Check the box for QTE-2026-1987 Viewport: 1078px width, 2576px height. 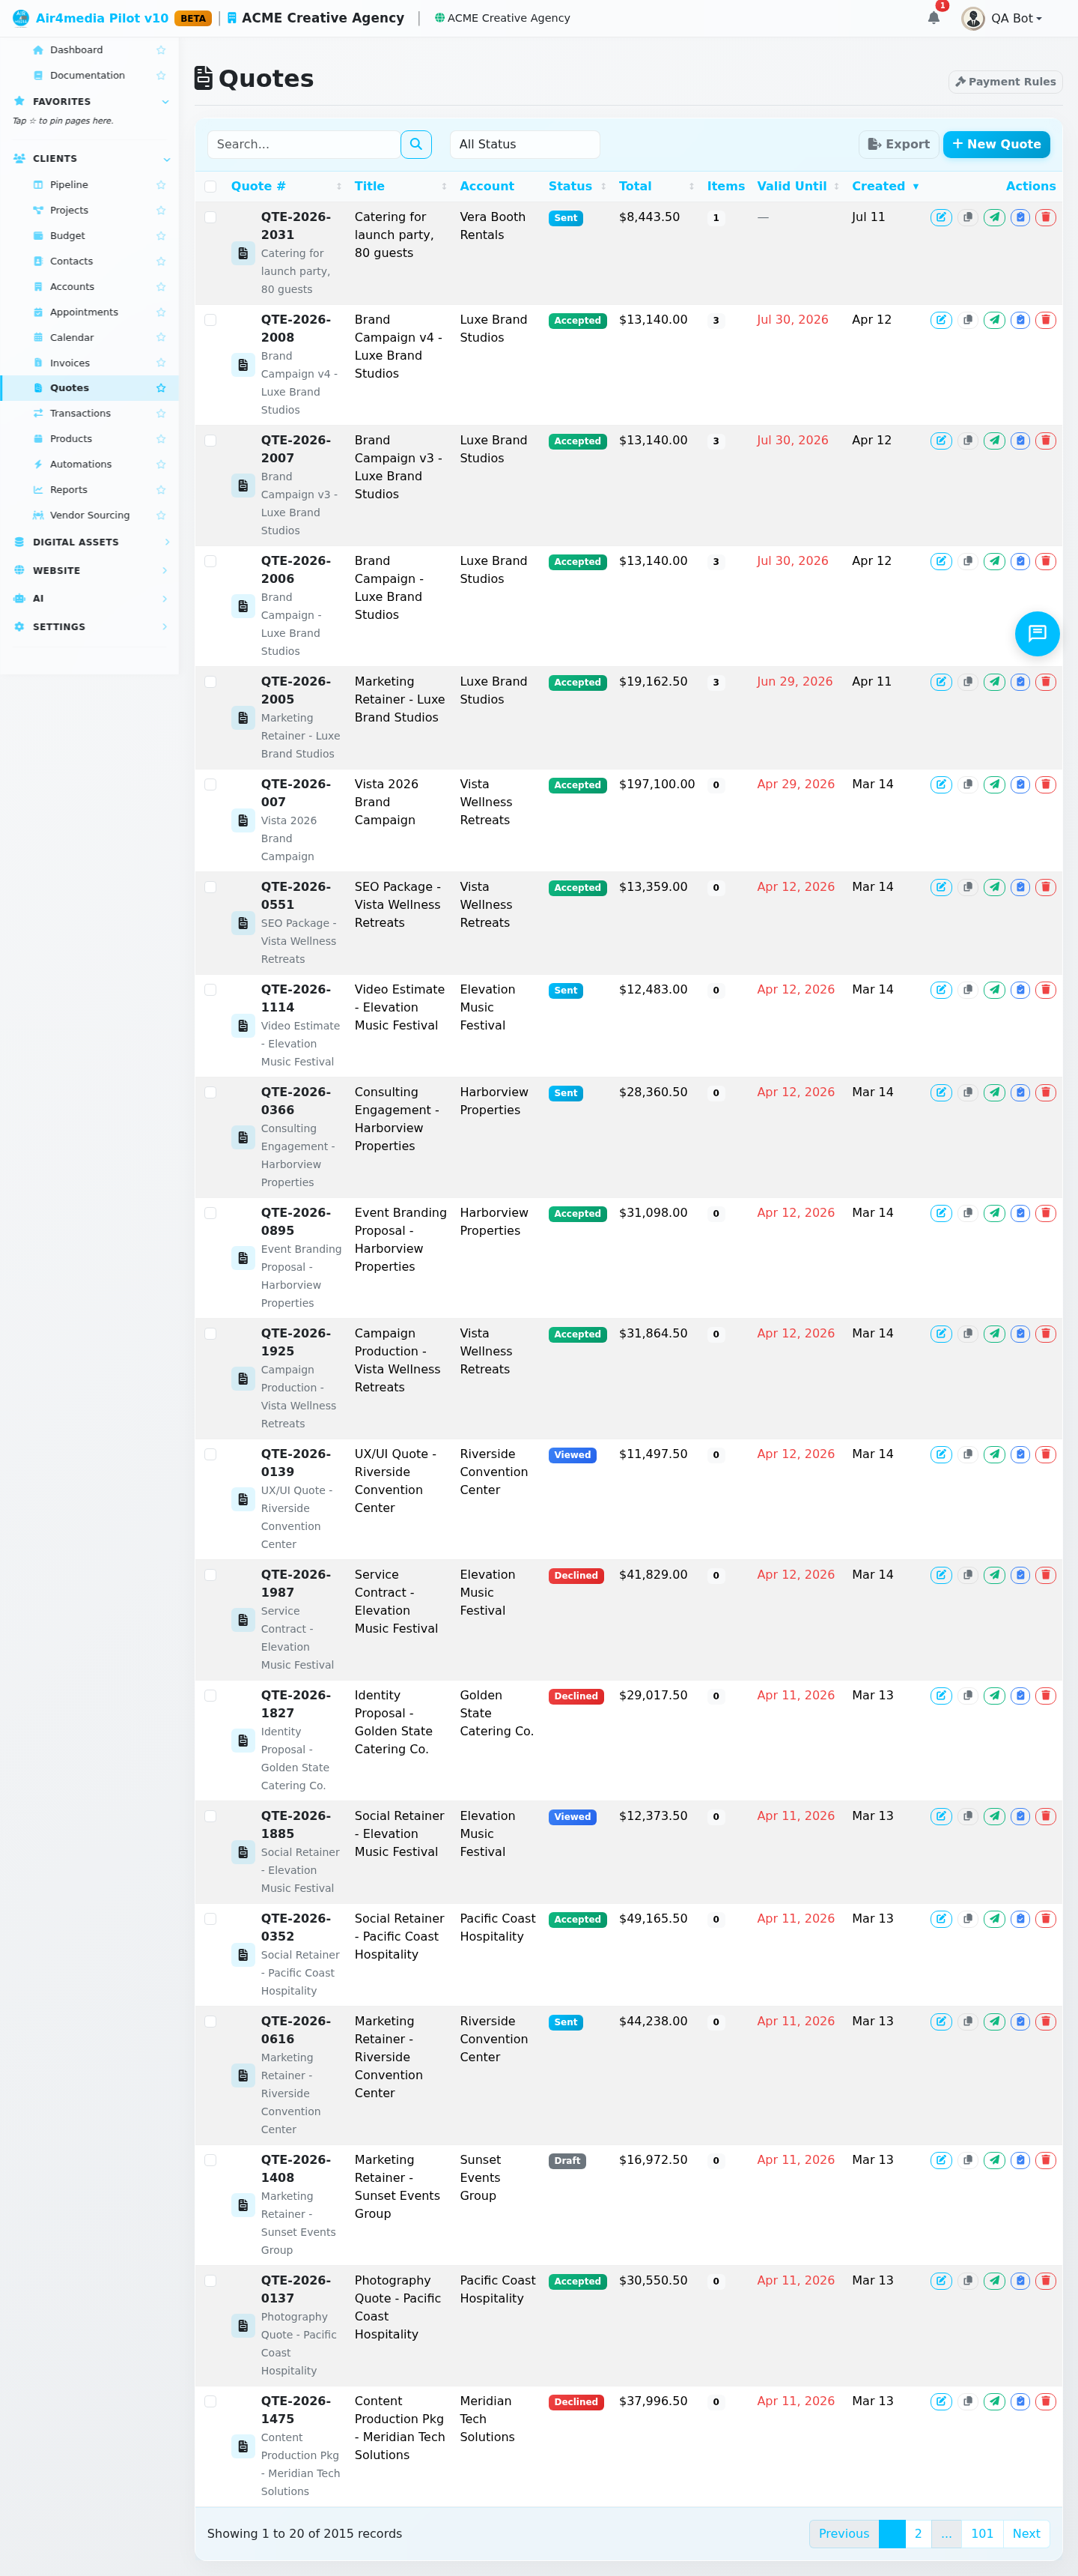(211, 1575)
